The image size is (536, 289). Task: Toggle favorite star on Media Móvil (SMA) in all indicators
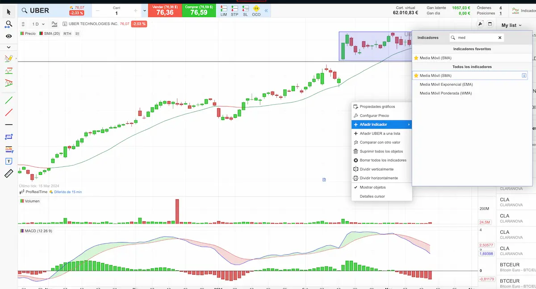(416, 75)
